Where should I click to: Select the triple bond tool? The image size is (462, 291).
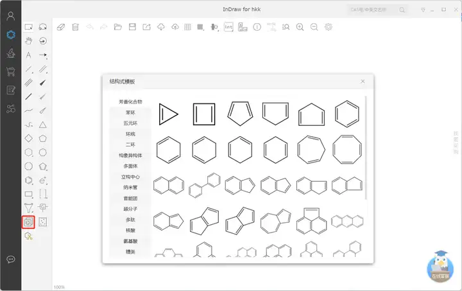coord(29,83)
